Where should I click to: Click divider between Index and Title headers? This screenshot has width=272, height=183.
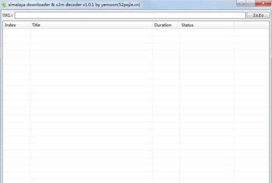coord(30,25)
